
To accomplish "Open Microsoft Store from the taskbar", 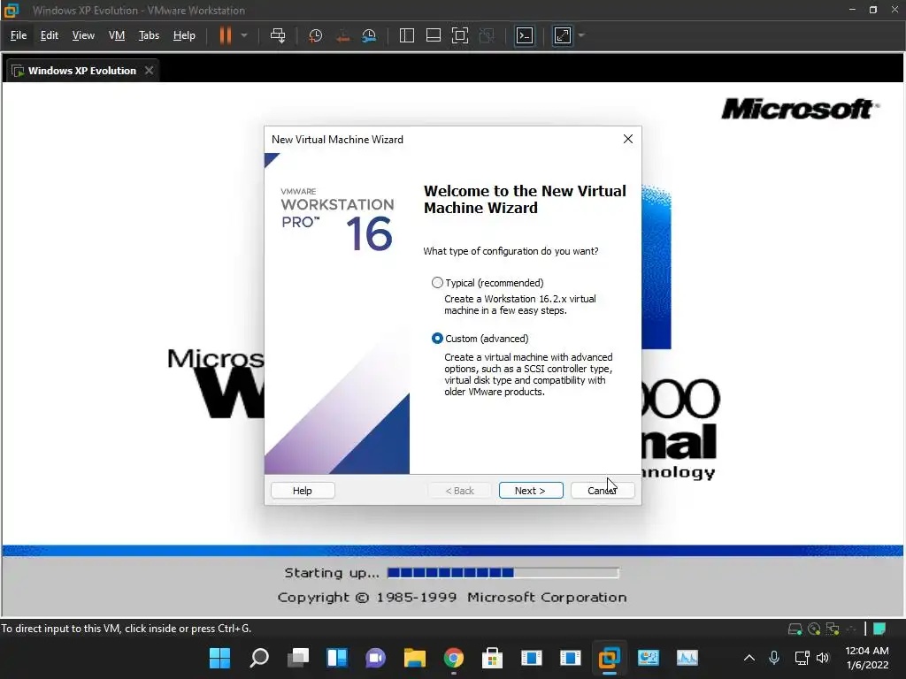I will pos(492,658).
